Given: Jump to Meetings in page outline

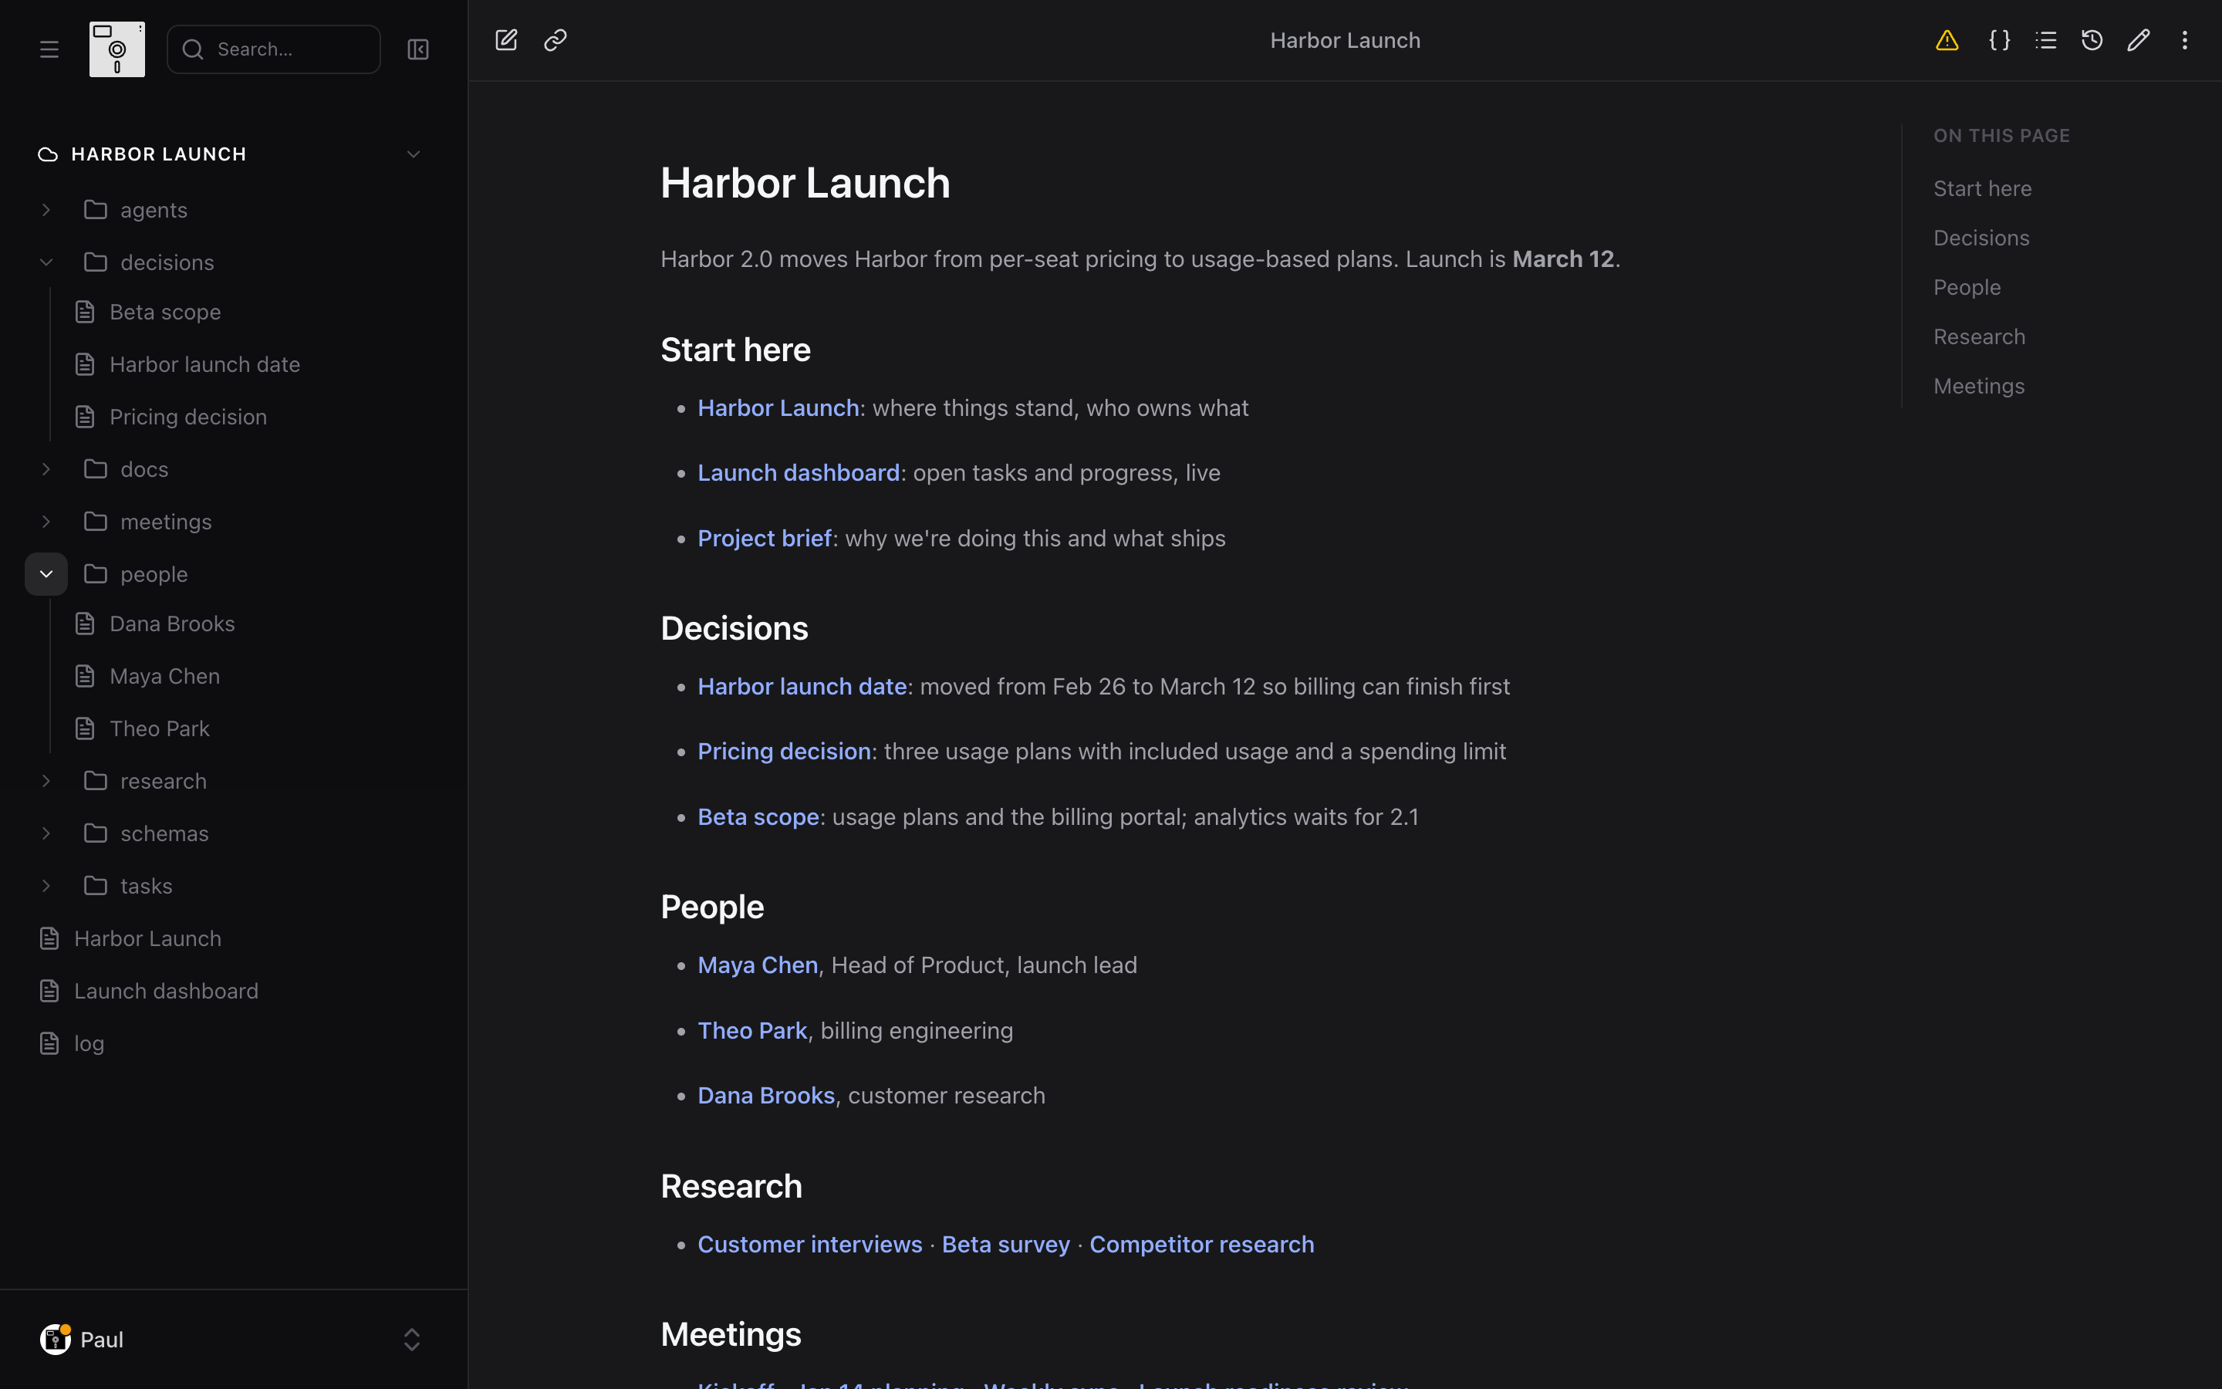Looking at the screenshot, I should pos(1979,387).
